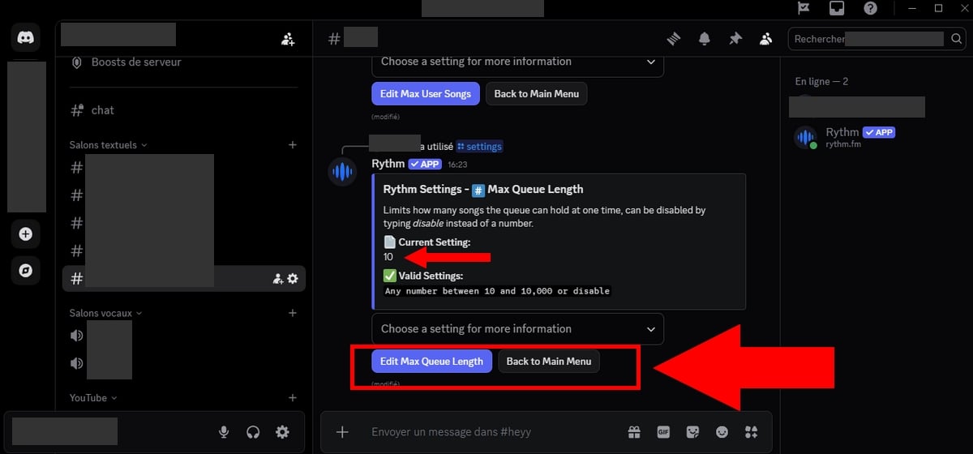Focus the message input field
The width and height of the screenshot is (973, 454).
pos(486,432)
